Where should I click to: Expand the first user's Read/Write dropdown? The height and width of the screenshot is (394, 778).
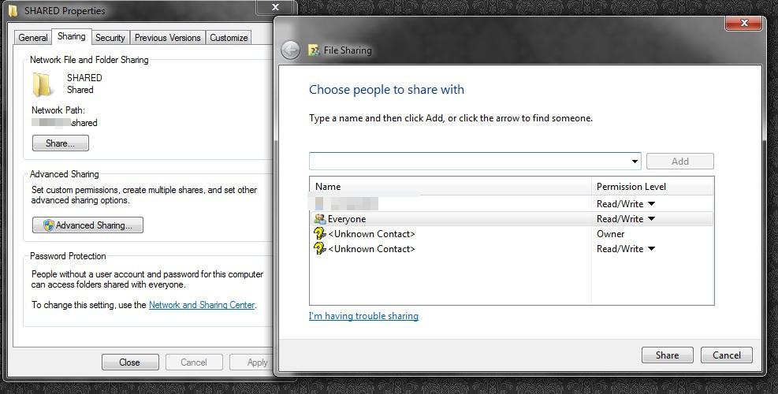click(x=651, y=204)
